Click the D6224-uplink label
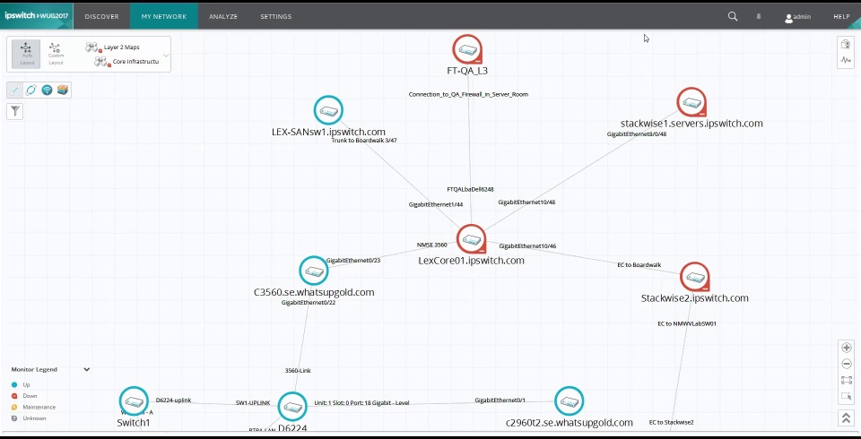Viewport: 861px width, 439px height. [173, 400]
